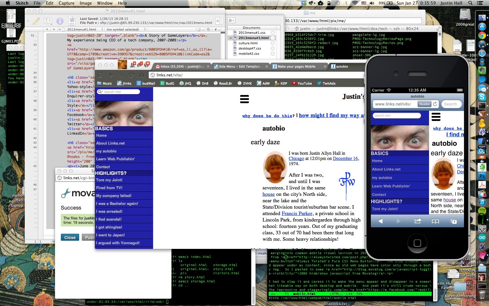
Task: Tap hamburger menu icon in iPhone simulator page
Action: tap(436, 117)
